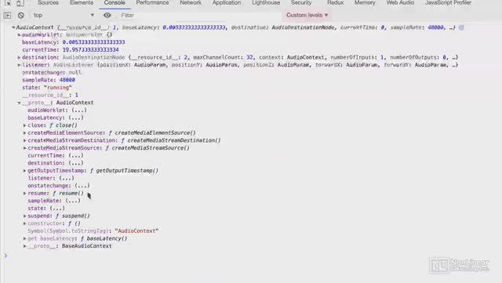This screenshot has height=283, width=502.
Task: Select the Console tab
Action: 115,3
